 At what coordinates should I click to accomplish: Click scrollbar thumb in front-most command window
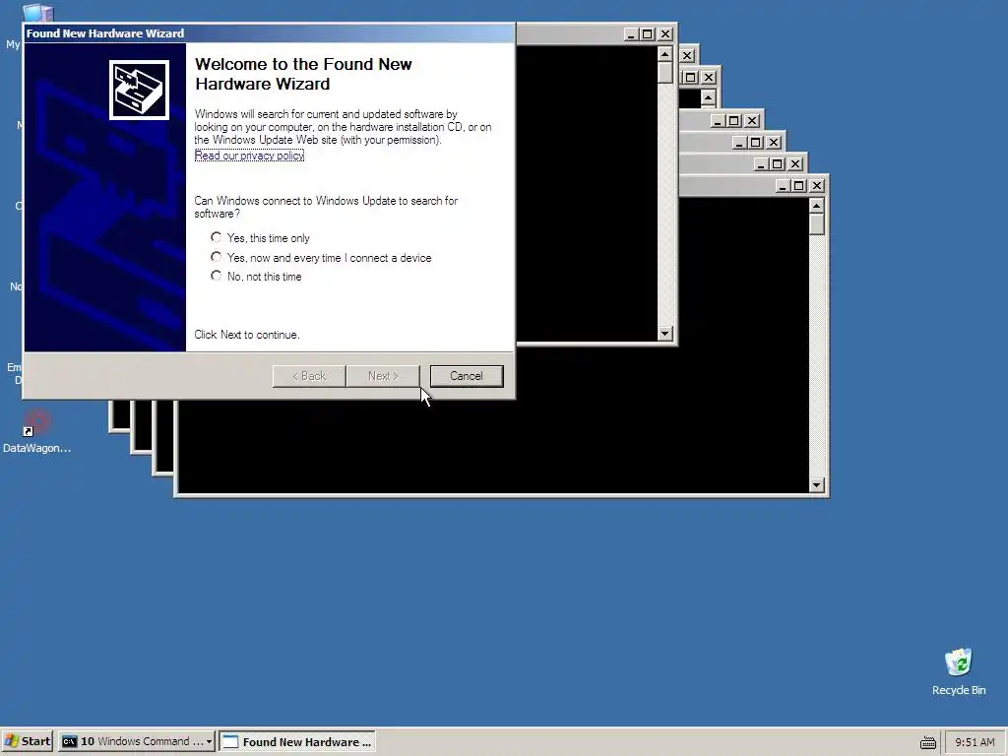click(816, 224)
